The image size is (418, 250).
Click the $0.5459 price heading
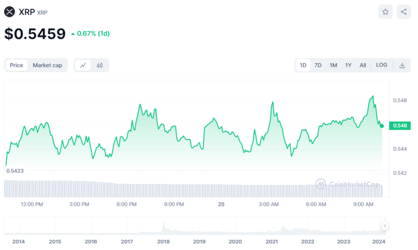click(x=35, y=34)
